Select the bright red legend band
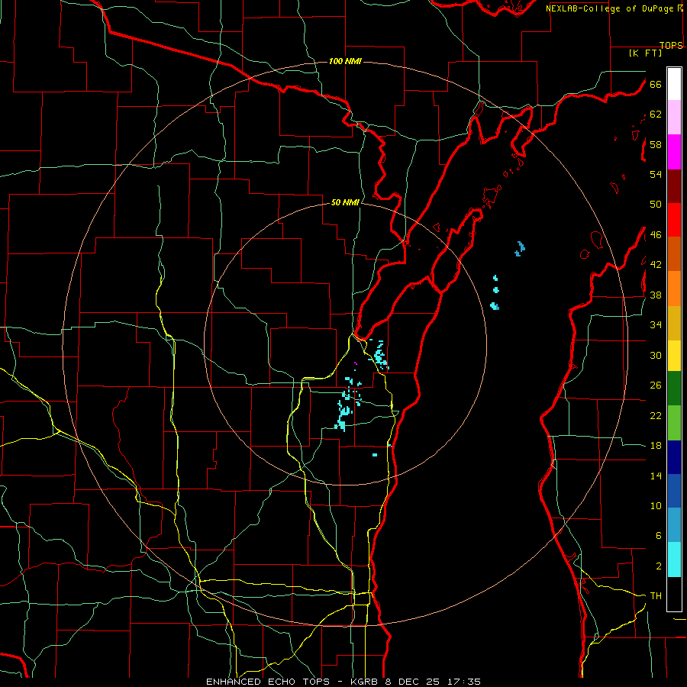The width and height of the screenshot is (687, 687). pos(674,220)
